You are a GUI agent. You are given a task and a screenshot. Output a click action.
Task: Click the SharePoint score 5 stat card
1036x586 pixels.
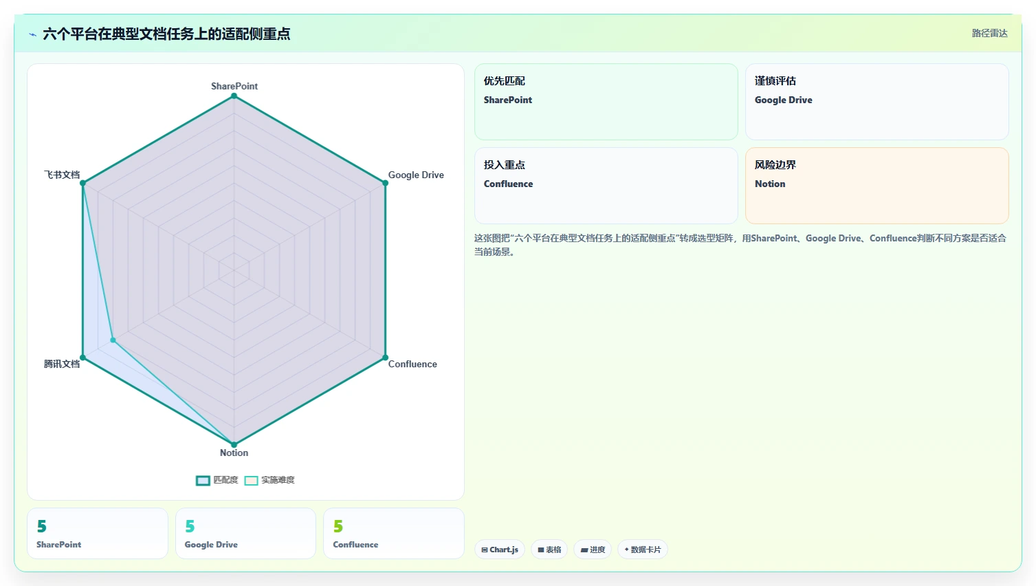tap(98, 534)
